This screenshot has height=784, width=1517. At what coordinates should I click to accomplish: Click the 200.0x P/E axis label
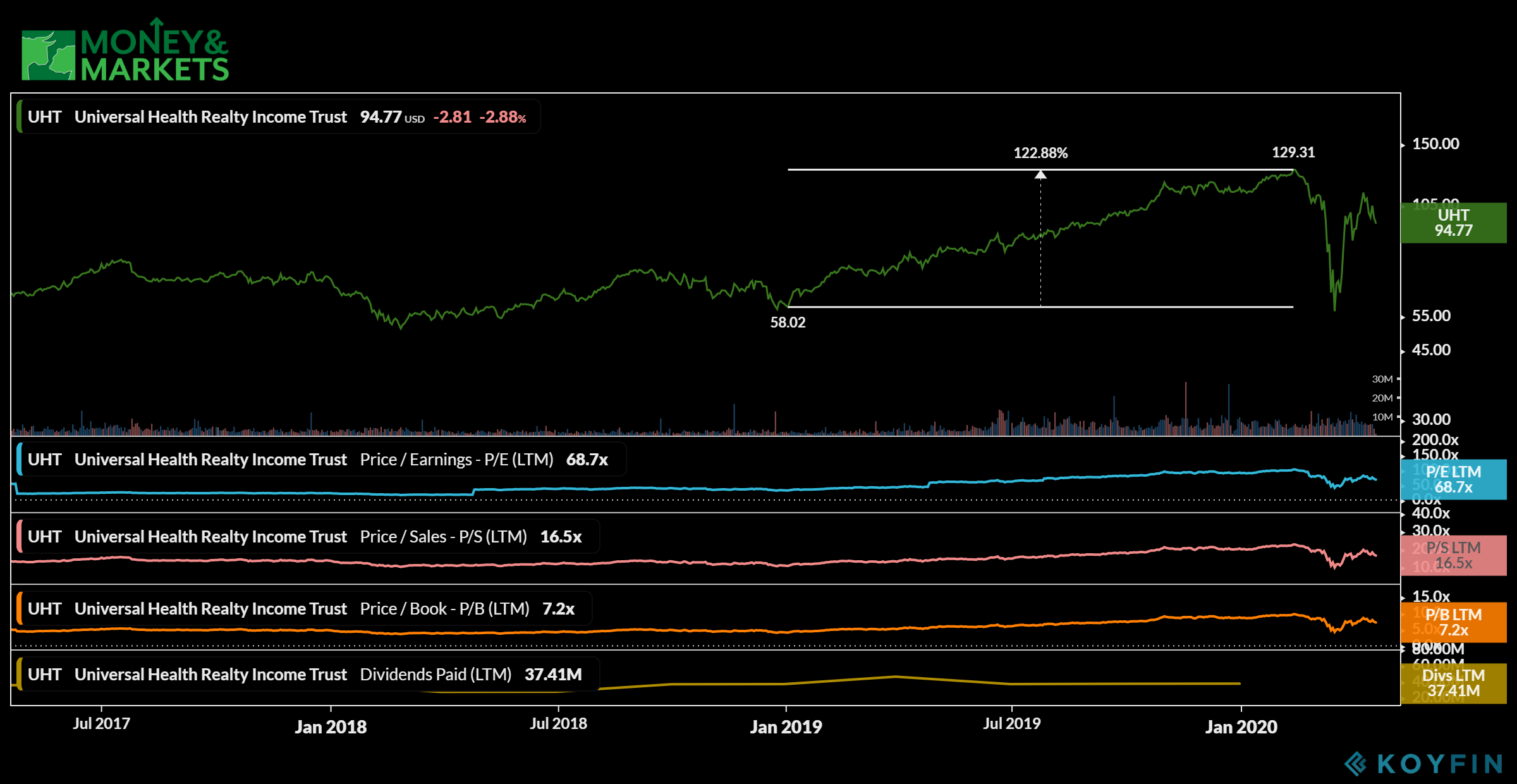click(x=1435, y=440)
